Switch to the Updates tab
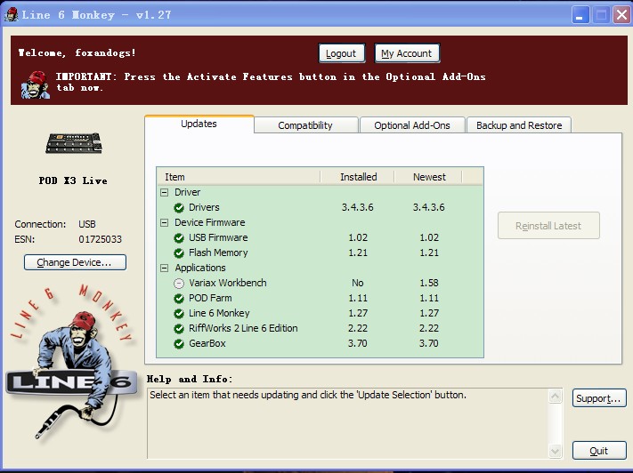 [199, 124]
